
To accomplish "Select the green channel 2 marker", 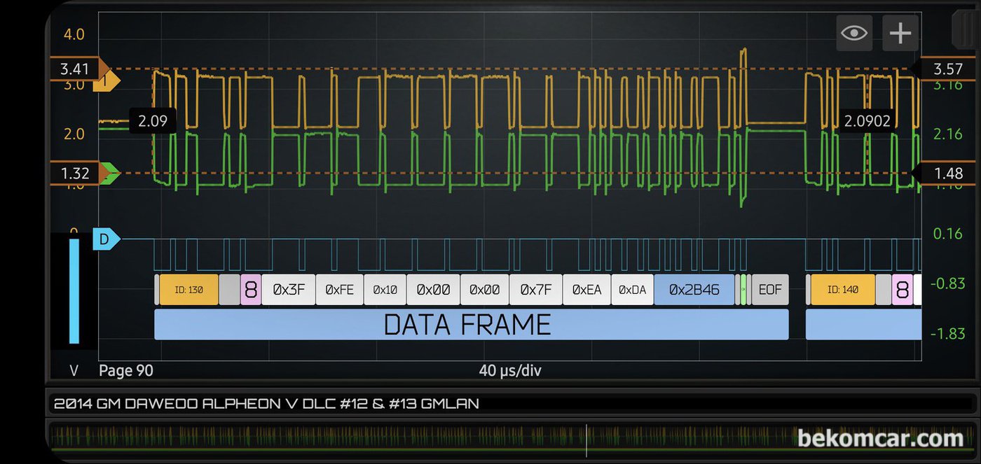I will pyautogui.click(x=107, y=173).
